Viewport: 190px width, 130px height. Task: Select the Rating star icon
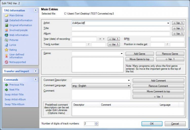click(7, 50)
